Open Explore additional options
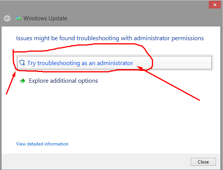Viewport: 223px width, 170px height. tap(63, 81)
